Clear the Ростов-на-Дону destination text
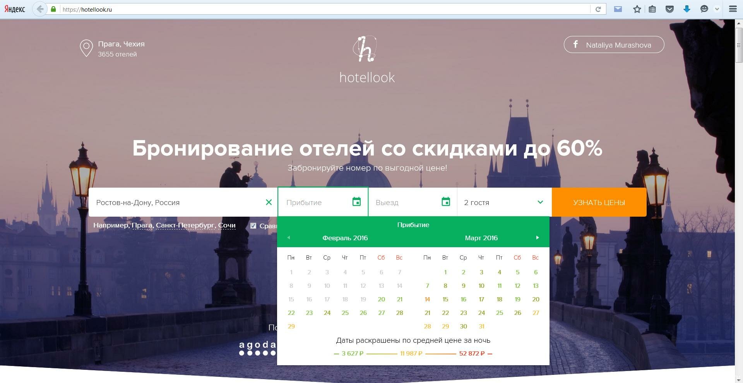Screen dimensions: 743x383 (x=269, y=202)
